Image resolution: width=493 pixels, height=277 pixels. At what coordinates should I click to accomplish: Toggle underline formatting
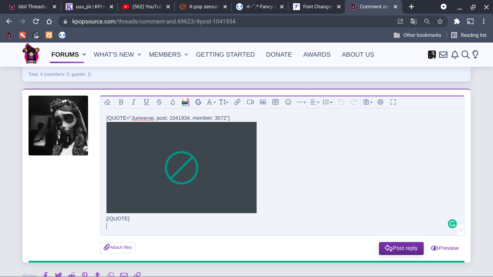[146, 102]
